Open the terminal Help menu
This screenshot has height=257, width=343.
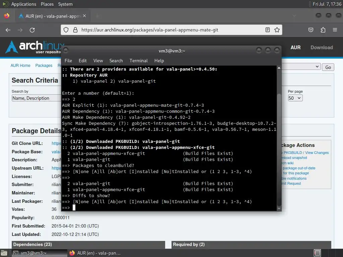pyautogui.click(x=159, y=61)
